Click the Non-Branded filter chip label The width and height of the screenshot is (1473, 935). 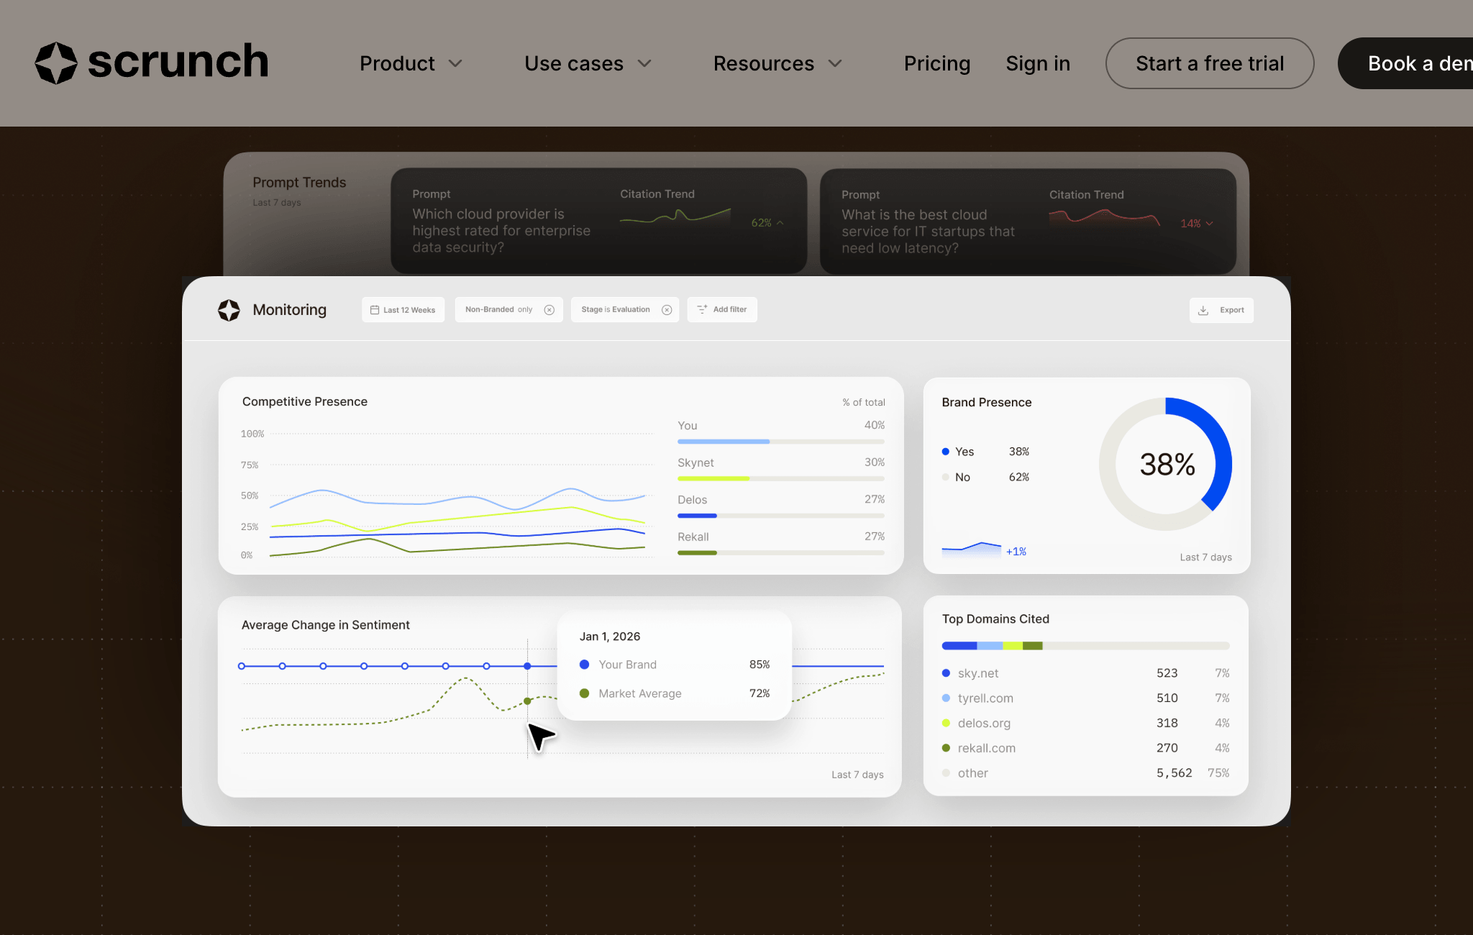point(499,310)
